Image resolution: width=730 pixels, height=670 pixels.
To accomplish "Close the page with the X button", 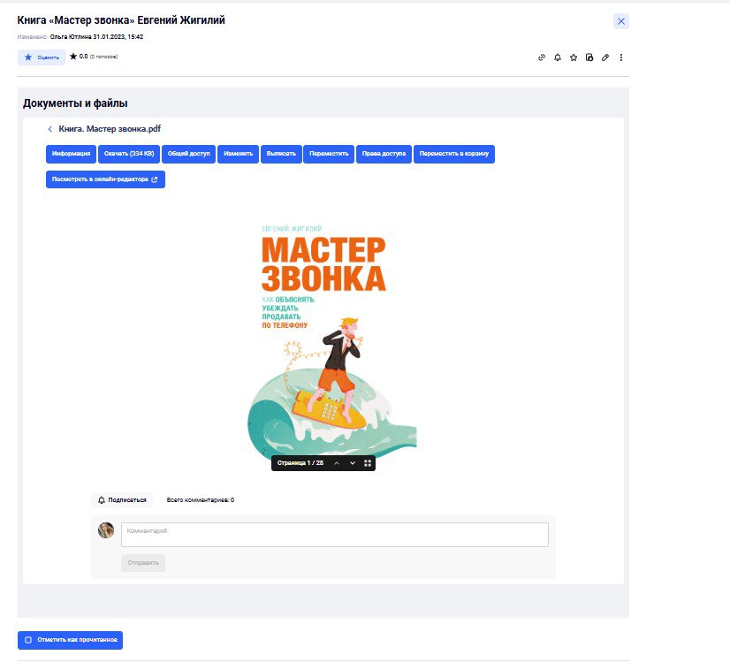I will coord(621,21).
